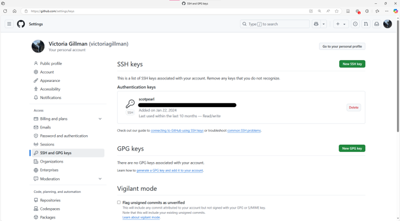Go to GitHub homepage via Octocat logo
Viewport: 400px width, 221px height.
21,24
